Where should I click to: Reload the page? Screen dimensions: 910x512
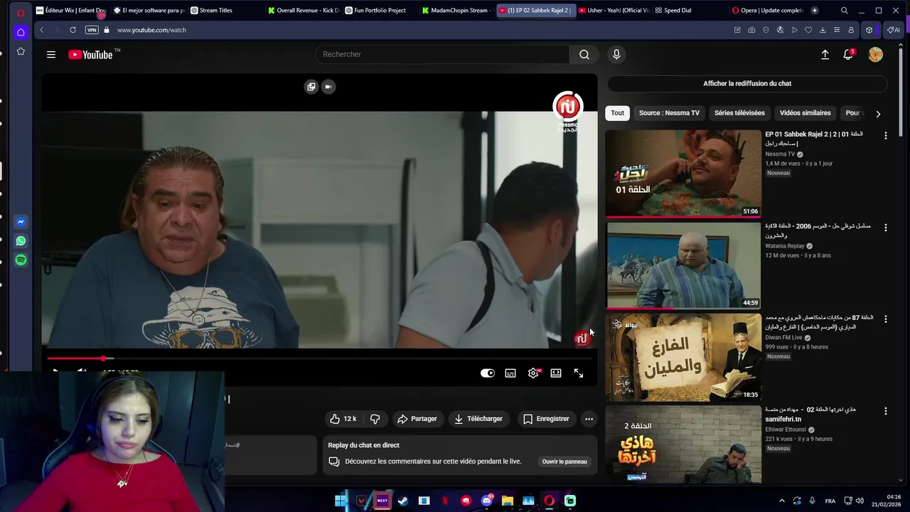(x=73, y=30)
